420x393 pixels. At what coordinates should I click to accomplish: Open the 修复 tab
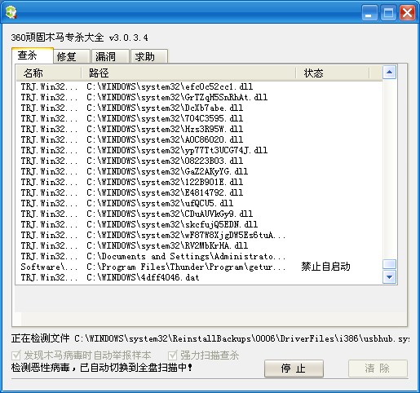72,56
